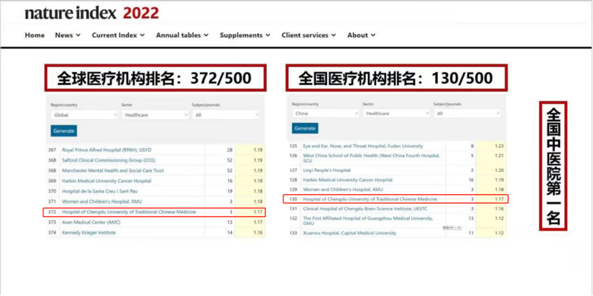The width and height of the screenshot is (593, 296).
Task: Open Kennedy Krieger Institute link
Action: pyautogui.click(x=89, y=232)
